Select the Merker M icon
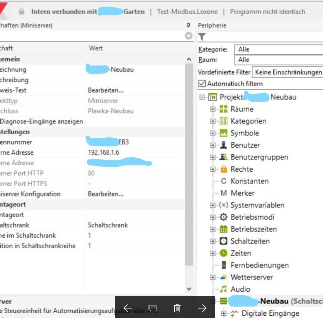The width and height of the screenshot is (323, 318). coord(223,193)
